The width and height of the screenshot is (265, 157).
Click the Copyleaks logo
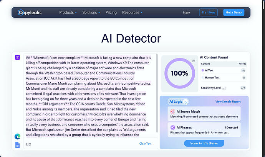pos(30,13)
